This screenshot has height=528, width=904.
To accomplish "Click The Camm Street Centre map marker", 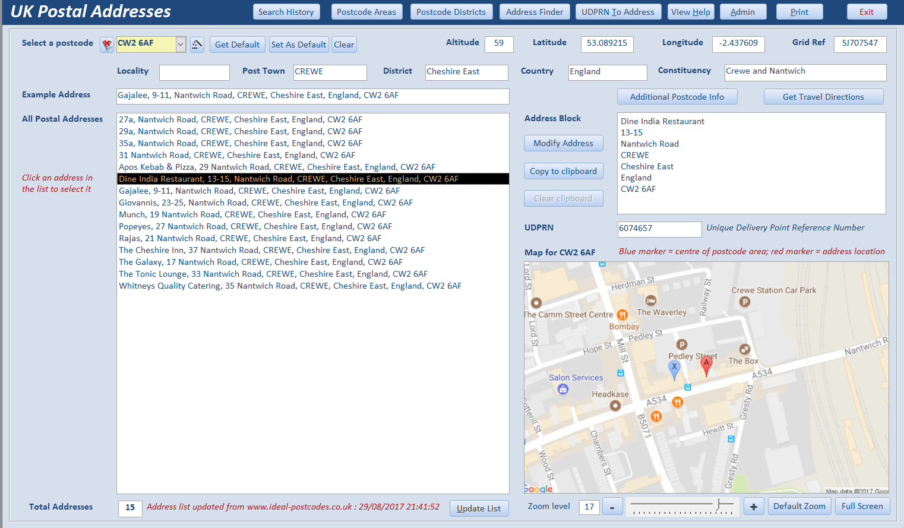I will click(x=536, y=302).
